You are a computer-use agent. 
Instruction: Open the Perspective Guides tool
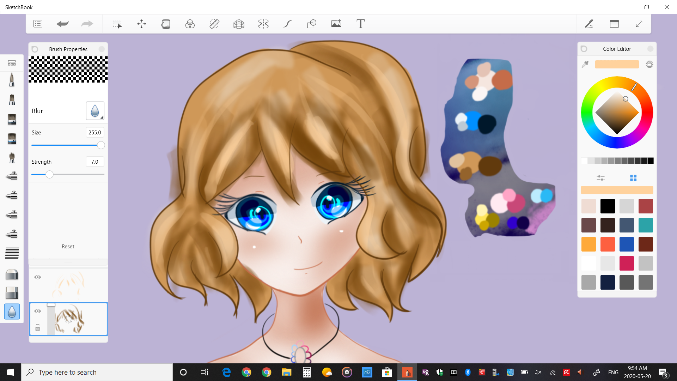239,24
